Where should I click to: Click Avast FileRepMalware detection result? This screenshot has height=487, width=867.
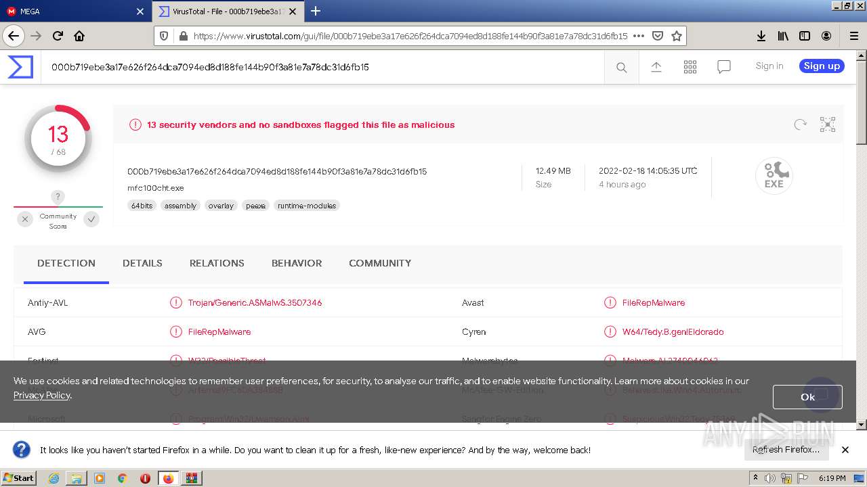coord(654,302)
